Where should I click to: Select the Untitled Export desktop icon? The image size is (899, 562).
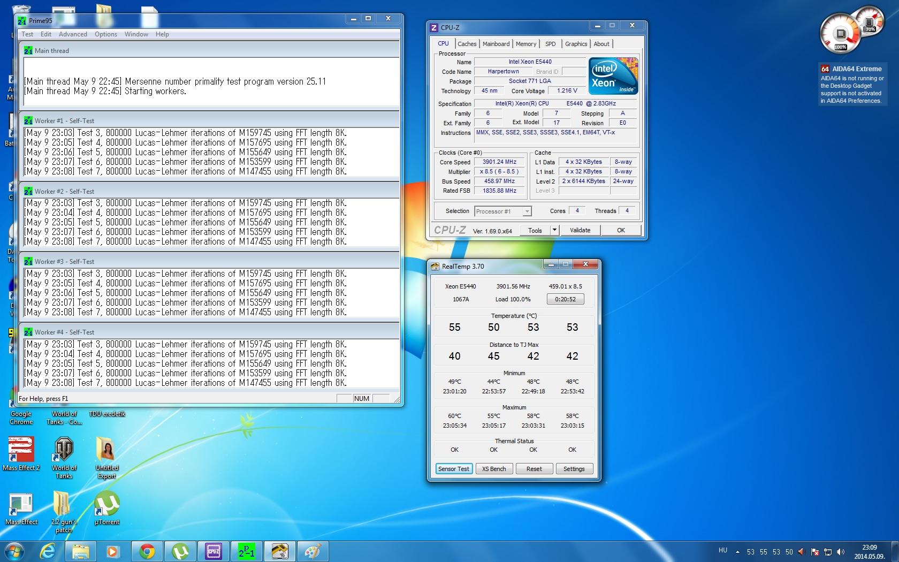click(106, 458)
